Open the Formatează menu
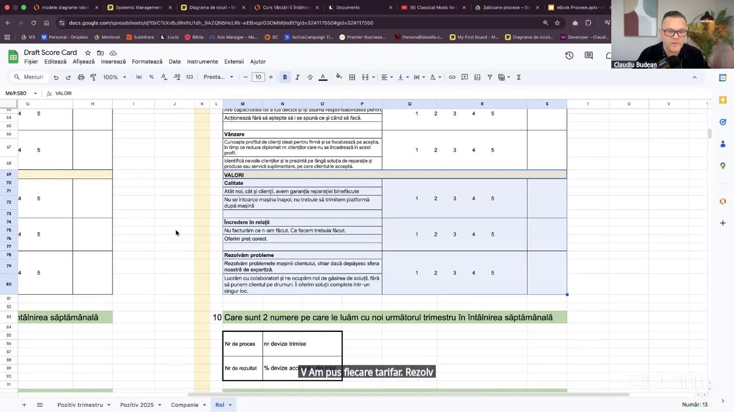 coord(147,62)
